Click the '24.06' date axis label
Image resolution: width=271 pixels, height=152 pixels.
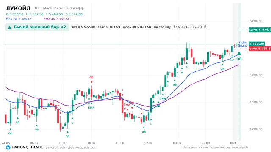click(6, 143)
